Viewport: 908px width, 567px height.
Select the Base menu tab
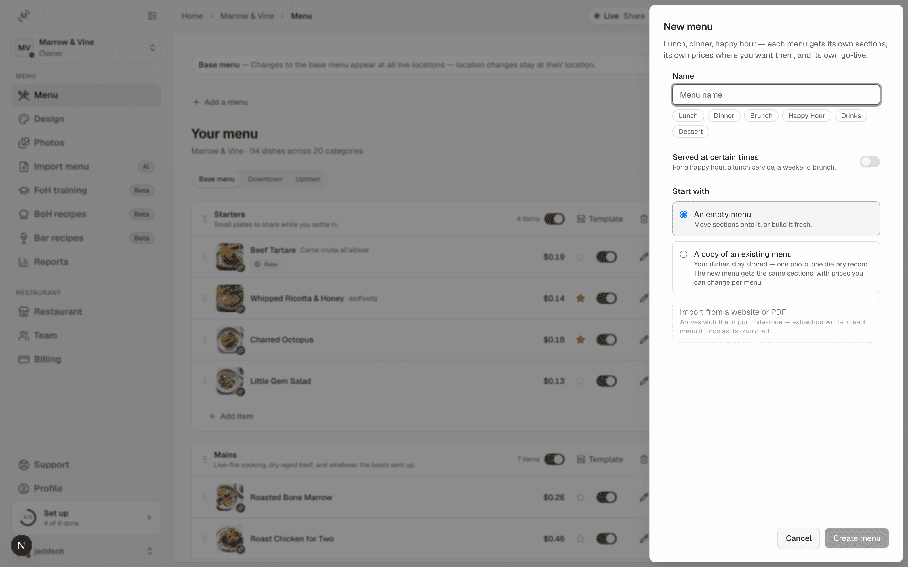(217, 179)
